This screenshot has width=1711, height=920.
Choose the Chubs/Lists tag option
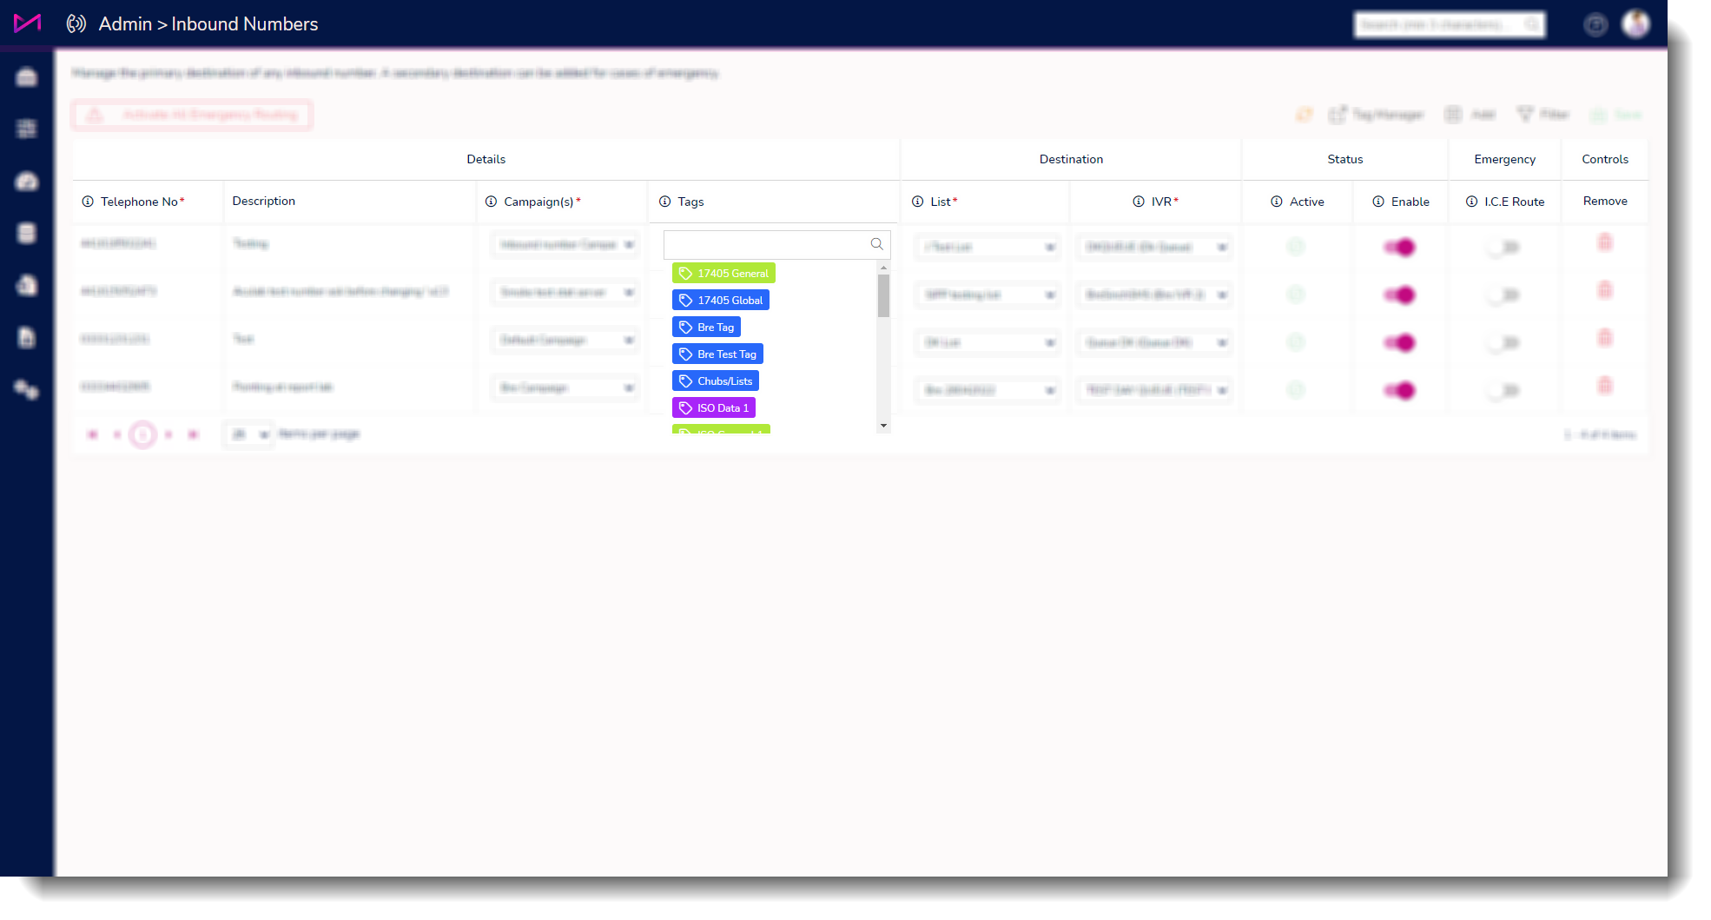(716, 381)
